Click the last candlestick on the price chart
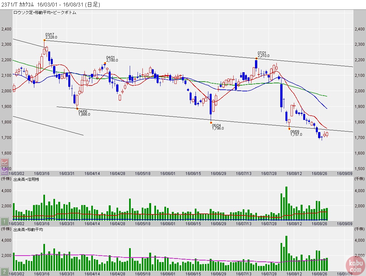366x276 pixels. (x=327, y=134)
